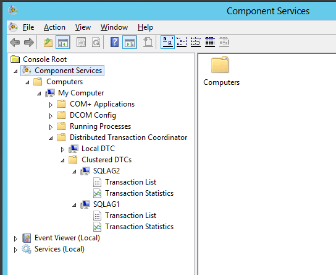Screen dimensions: 336x275
Task: Select Transaction Statistics under SQLAG1
Action: [139, 227]
